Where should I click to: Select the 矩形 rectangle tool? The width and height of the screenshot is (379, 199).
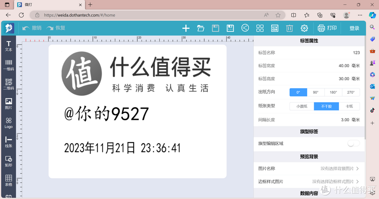click(8, 161)
